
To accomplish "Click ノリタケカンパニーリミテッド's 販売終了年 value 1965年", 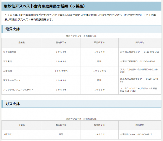I will point(99,90).
